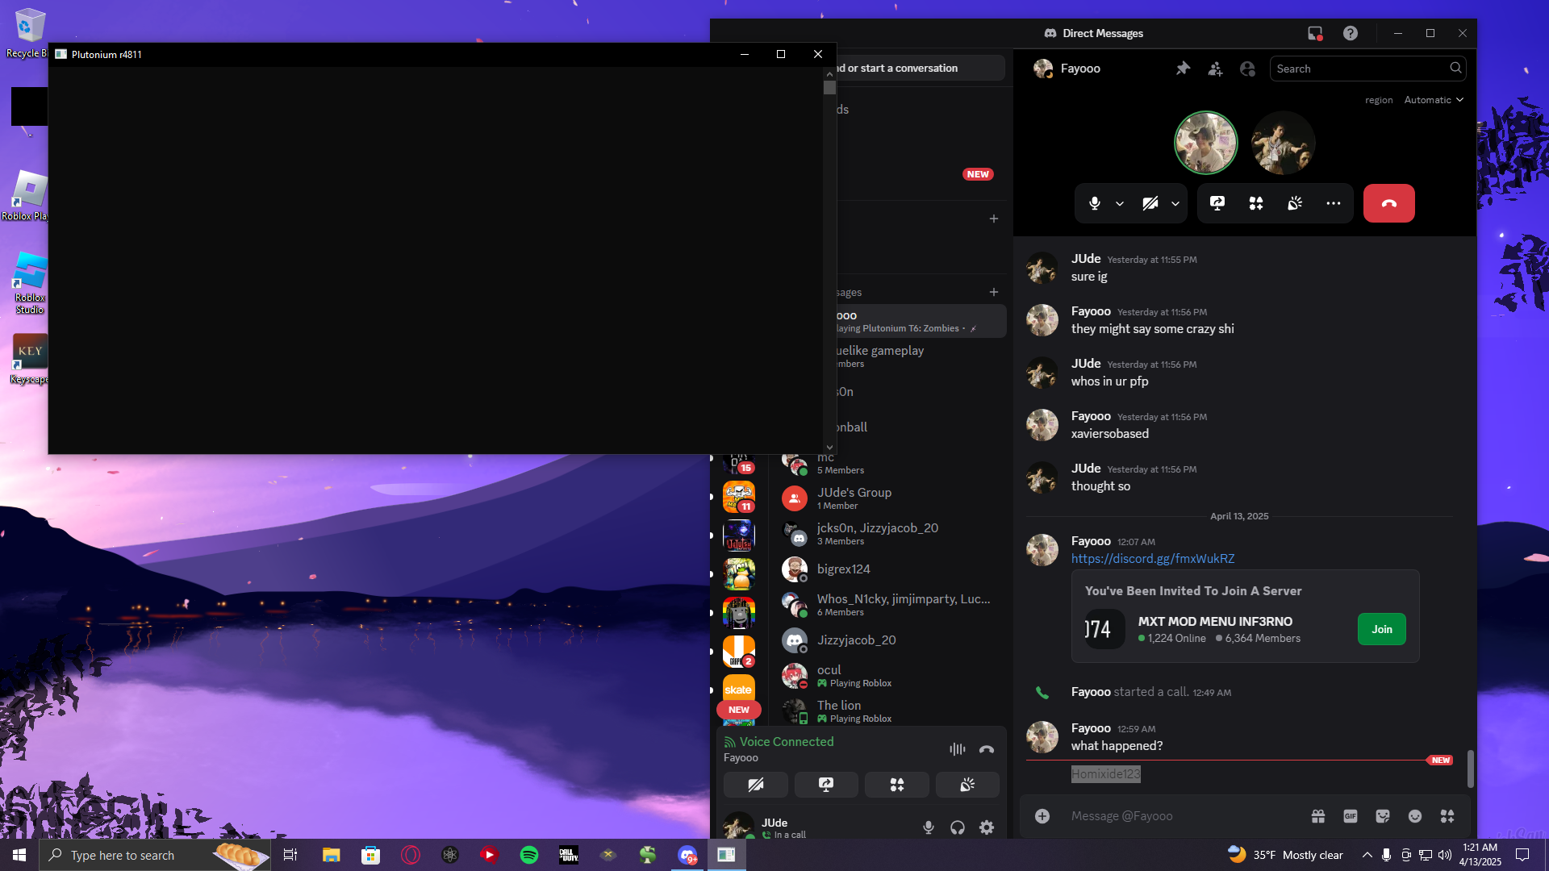Viewport: 1549px width, 871px height.
Task: Toggle noise suppression in Voice Connected panel
Action: (x=958, y=749)
